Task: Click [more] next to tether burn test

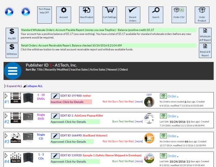Action: point(139,102)
